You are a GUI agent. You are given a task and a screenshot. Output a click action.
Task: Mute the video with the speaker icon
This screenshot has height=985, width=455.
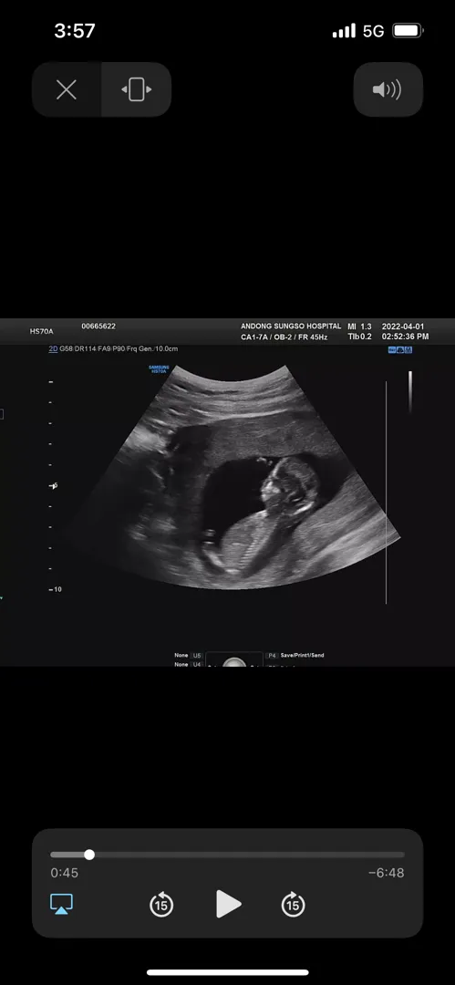[x=388, y=89]
